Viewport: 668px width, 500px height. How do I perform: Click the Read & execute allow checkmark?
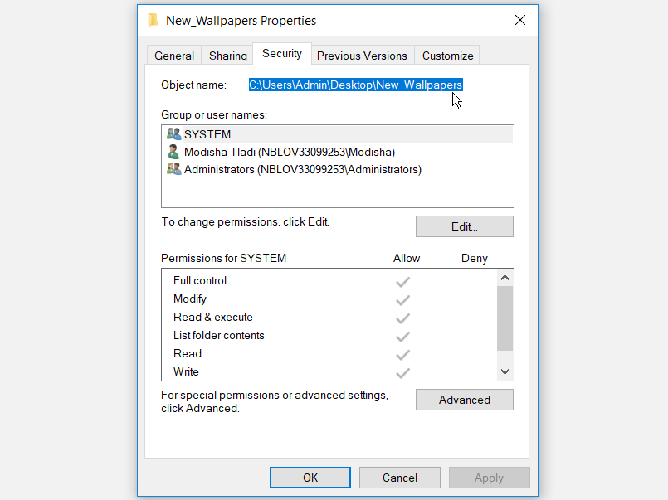pyautogui.click(x=403, y=318)
